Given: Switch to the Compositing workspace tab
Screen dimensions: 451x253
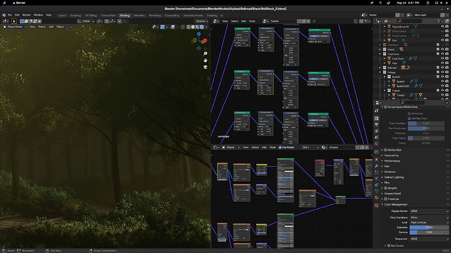Looking at the screenshot, I should point(172,16).
